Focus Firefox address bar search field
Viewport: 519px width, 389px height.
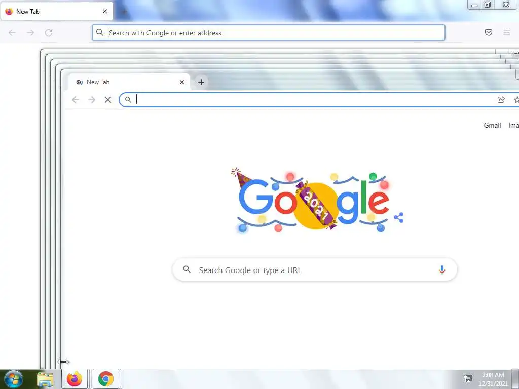tap(269, 33)
